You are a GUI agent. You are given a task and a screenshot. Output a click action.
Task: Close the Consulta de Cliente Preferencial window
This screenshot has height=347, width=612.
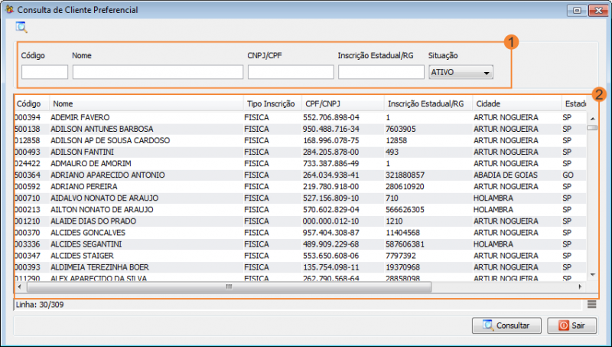pyautogui.click(x=598, y=10)
